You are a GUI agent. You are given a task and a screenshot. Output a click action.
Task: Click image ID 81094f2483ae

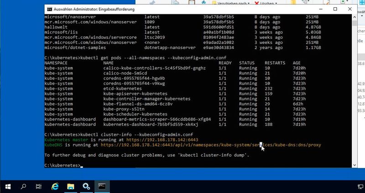[219, 37]
